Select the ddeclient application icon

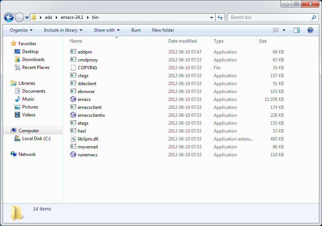click(73, 83)
